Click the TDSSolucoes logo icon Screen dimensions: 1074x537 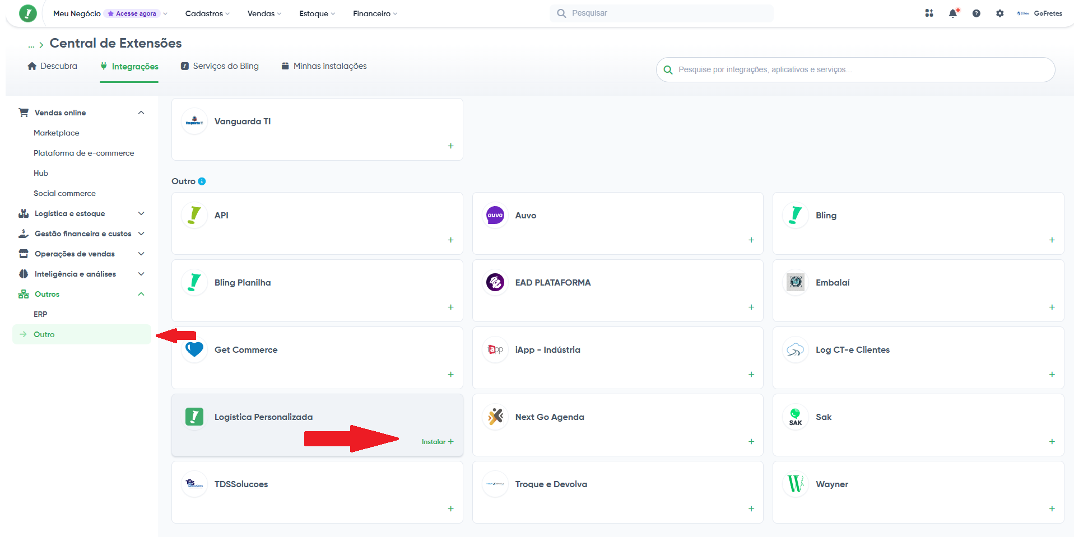[194, 484]
